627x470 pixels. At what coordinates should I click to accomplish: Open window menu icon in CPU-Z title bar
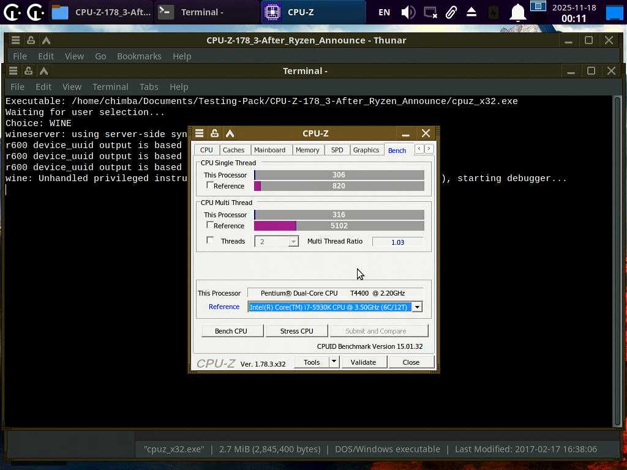tap(199, 133)
